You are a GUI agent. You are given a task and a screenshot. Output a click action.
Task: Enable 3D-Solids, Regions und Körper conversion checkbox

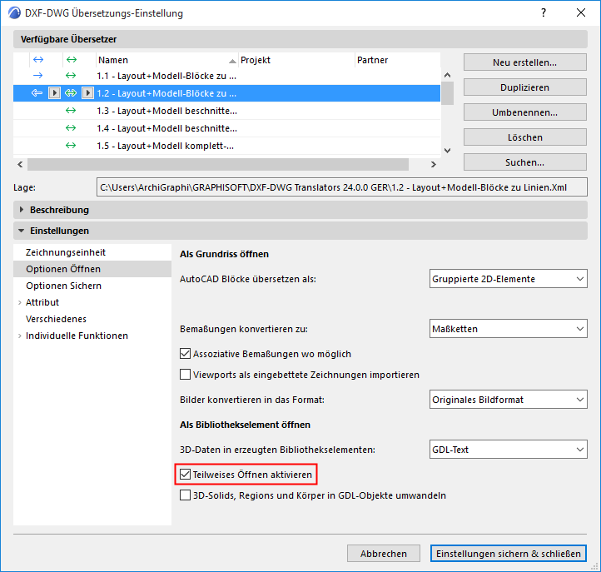point(185,495)
